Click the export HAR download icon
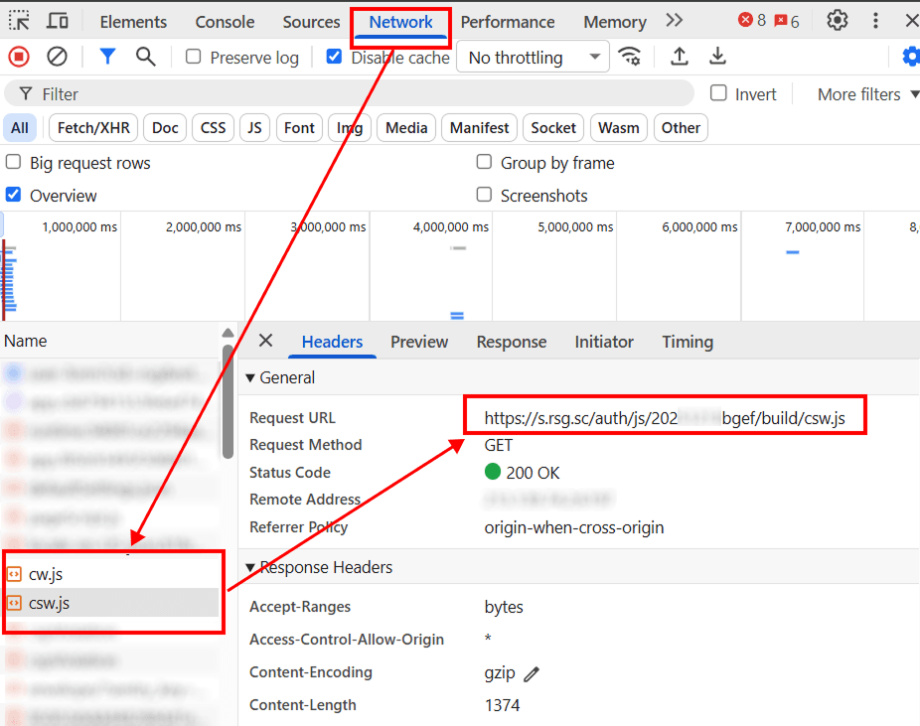Viewport: 920px width, 726px height. pyautogui.click(x=717, y=57)
